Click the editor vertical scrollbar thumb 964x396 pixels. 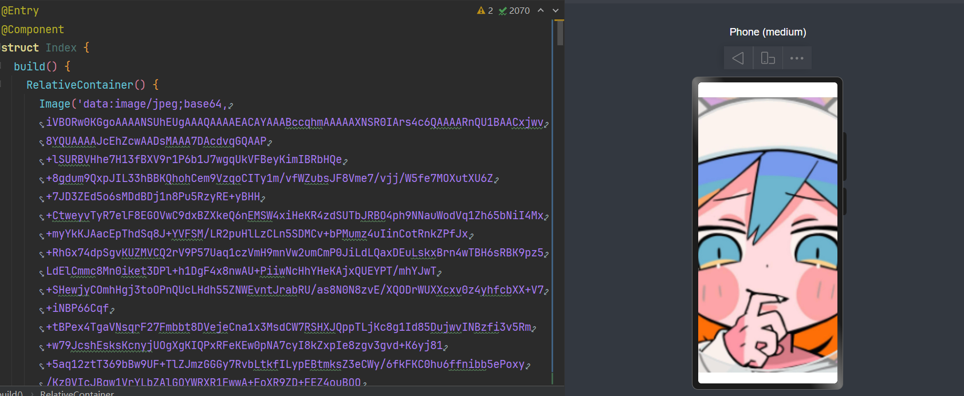point(560,33)
